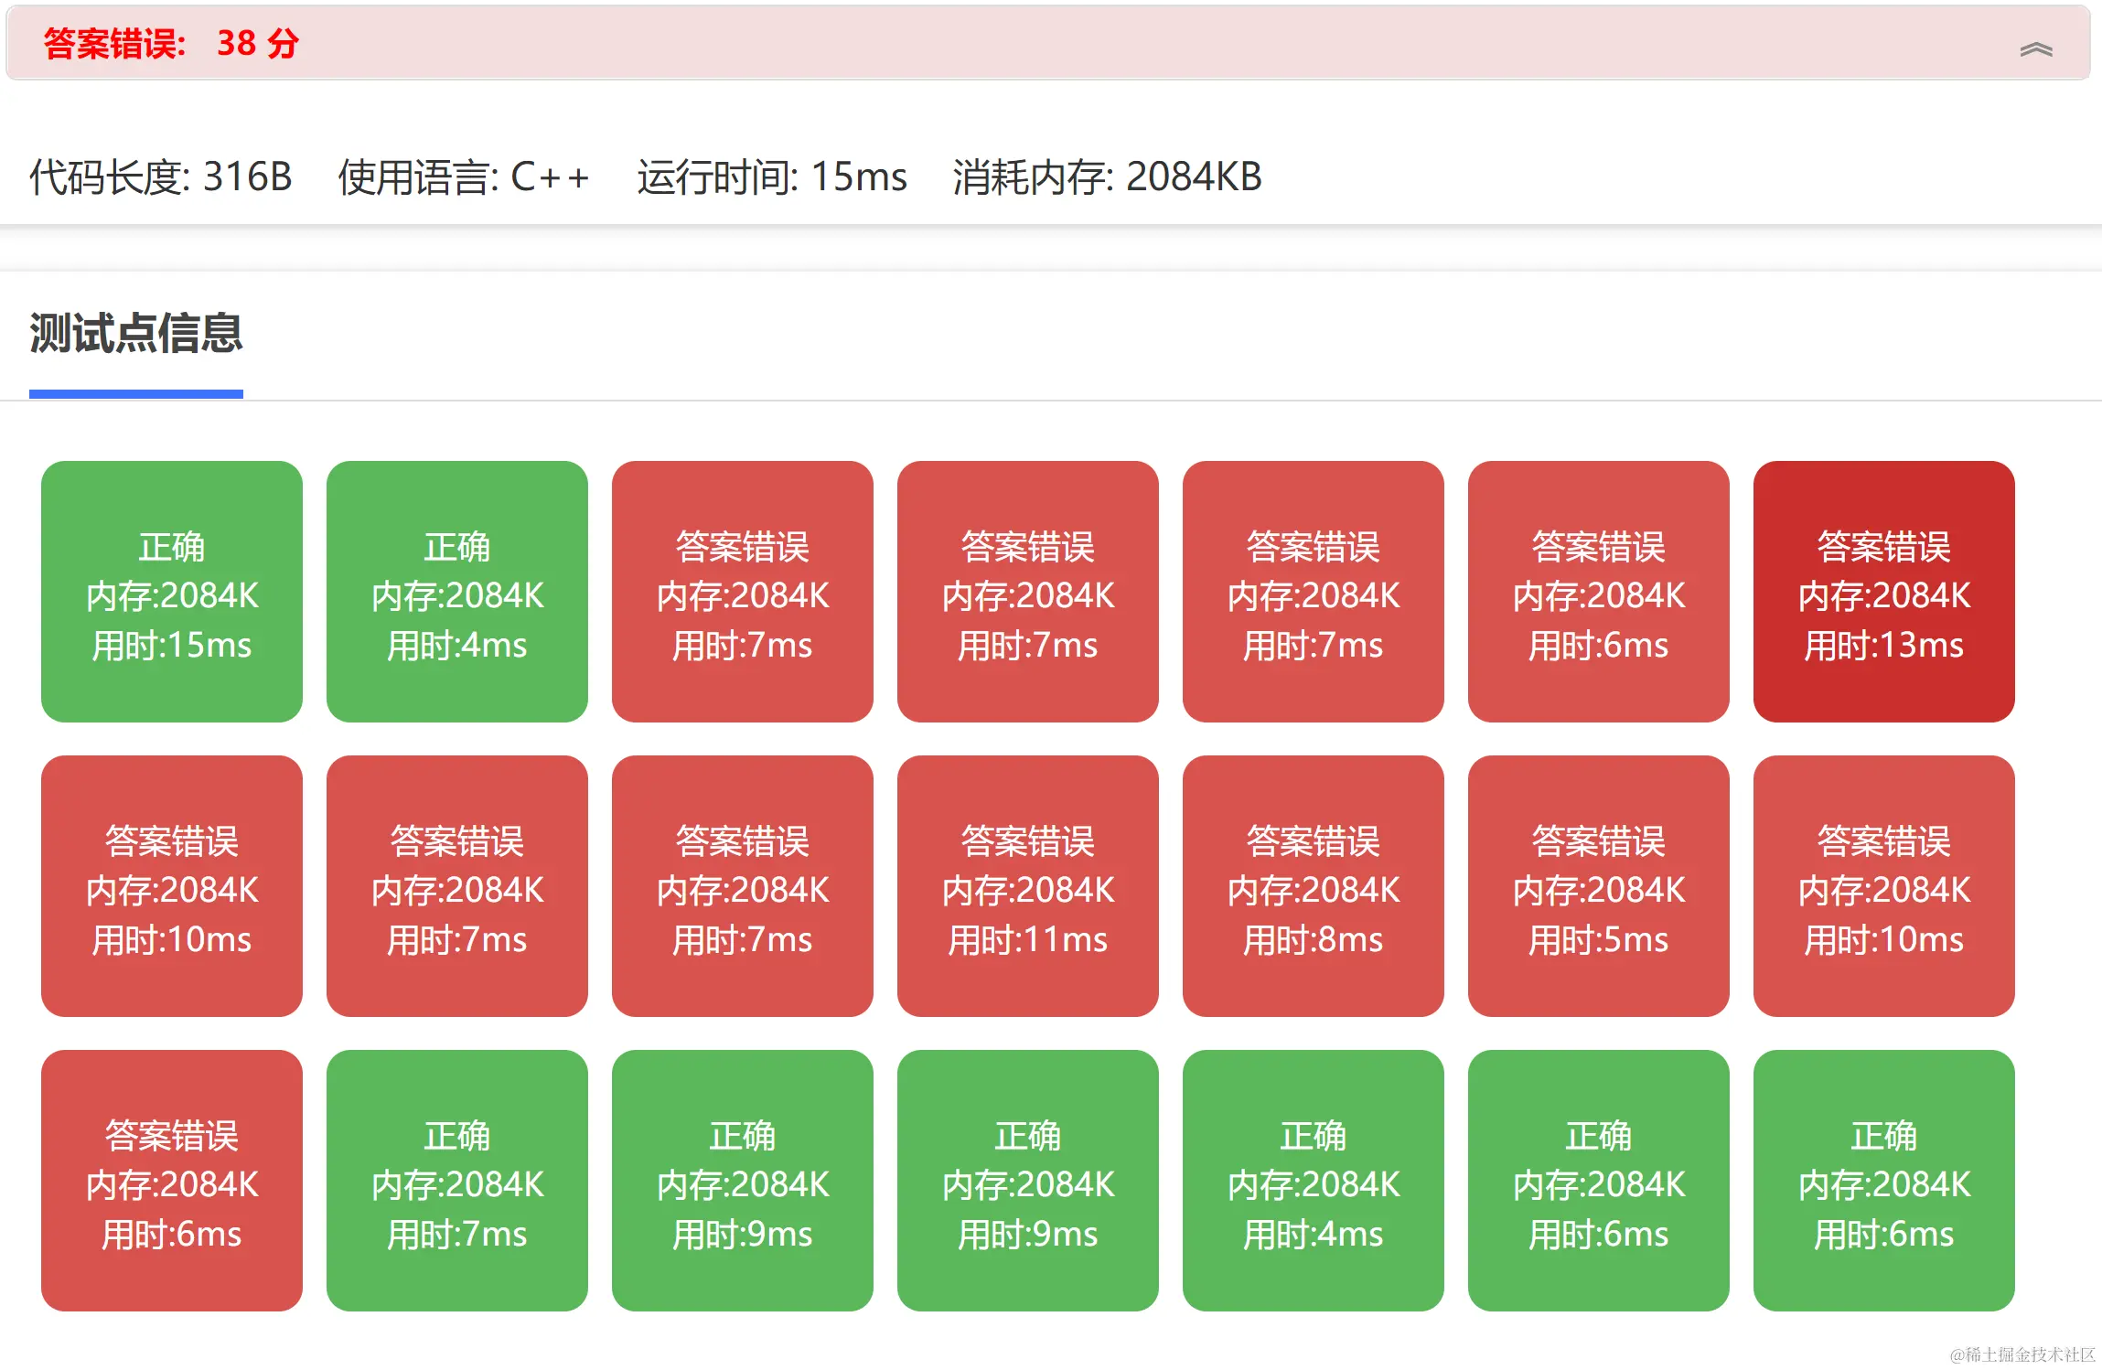Open the correct test point with 用时:7ms in the last row

[x=457, y=1181]
